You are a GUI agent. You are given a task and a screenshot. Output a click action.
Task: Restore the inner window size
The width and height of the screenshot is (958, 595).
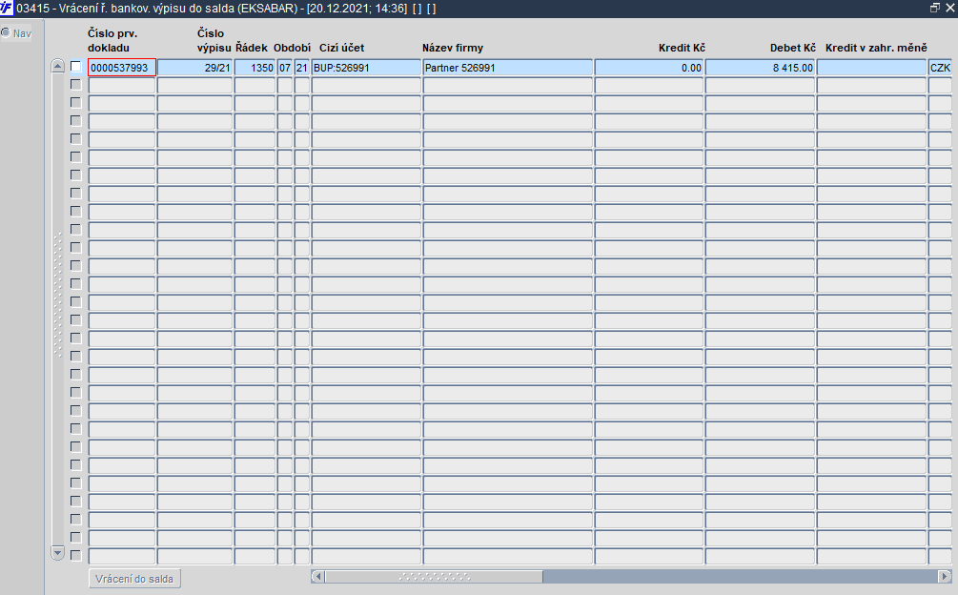(935, 8)
